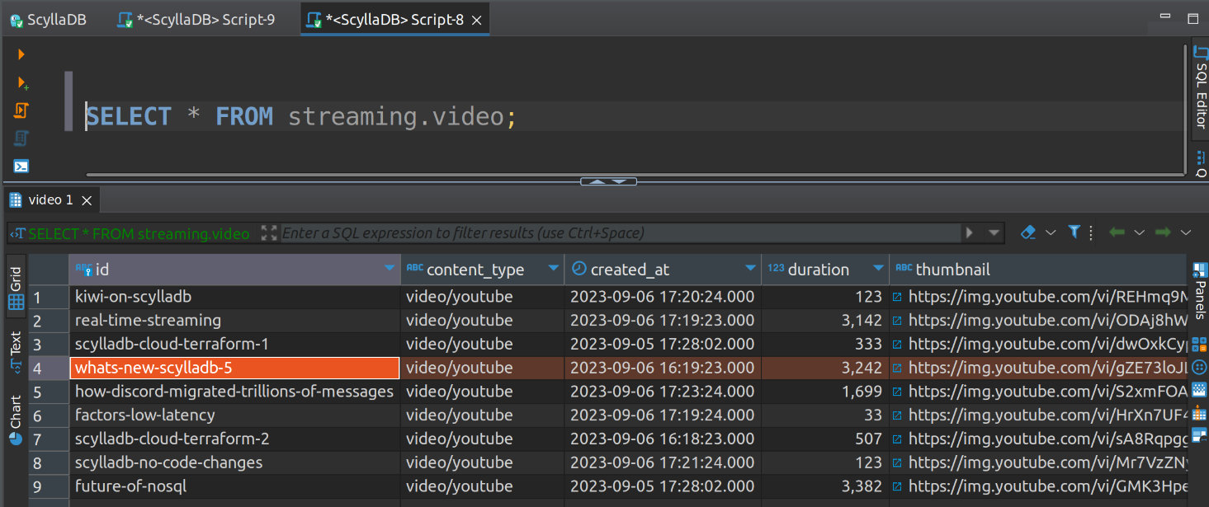Switch to the Script-9 tab
Viewport: 1209px width, 507px height.
coord(196,20)
